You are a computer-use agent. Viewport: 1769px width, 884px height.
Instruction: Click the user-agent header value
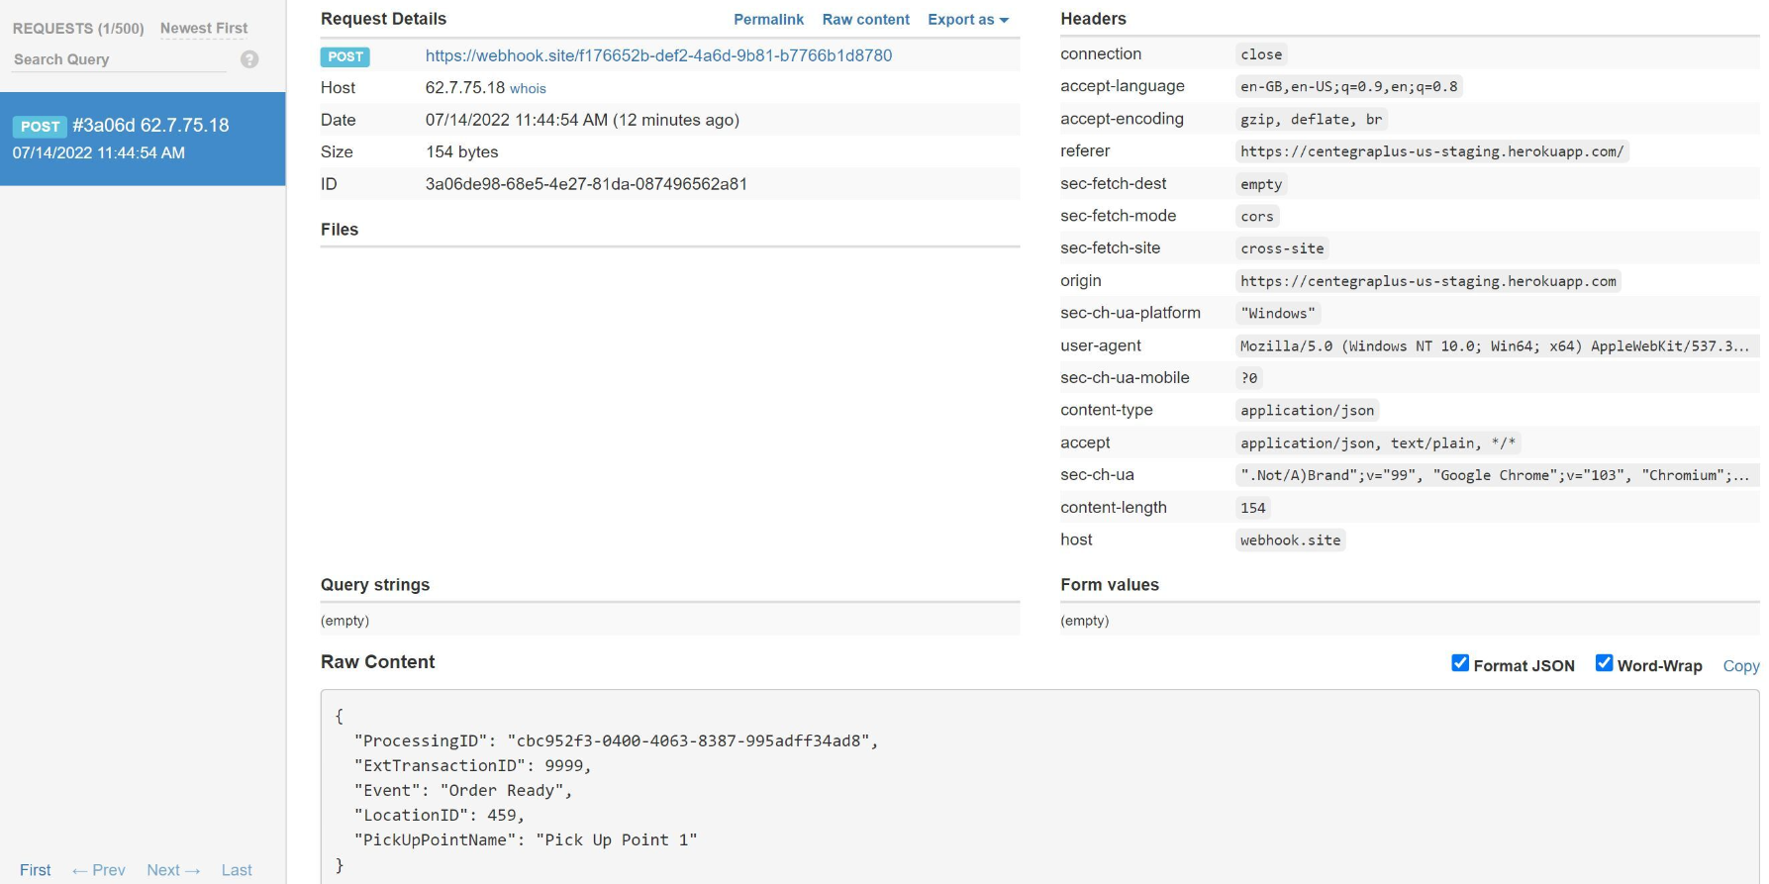click(1494, 345)
